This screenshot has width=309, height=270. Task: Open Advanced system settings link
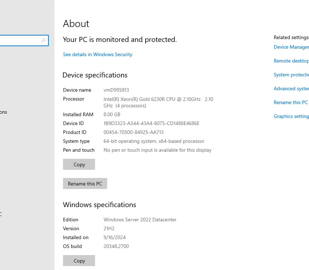click(291, 88)
